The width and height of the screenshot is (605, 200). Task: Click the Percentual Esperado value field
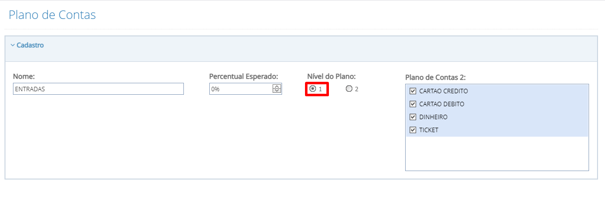240,89
